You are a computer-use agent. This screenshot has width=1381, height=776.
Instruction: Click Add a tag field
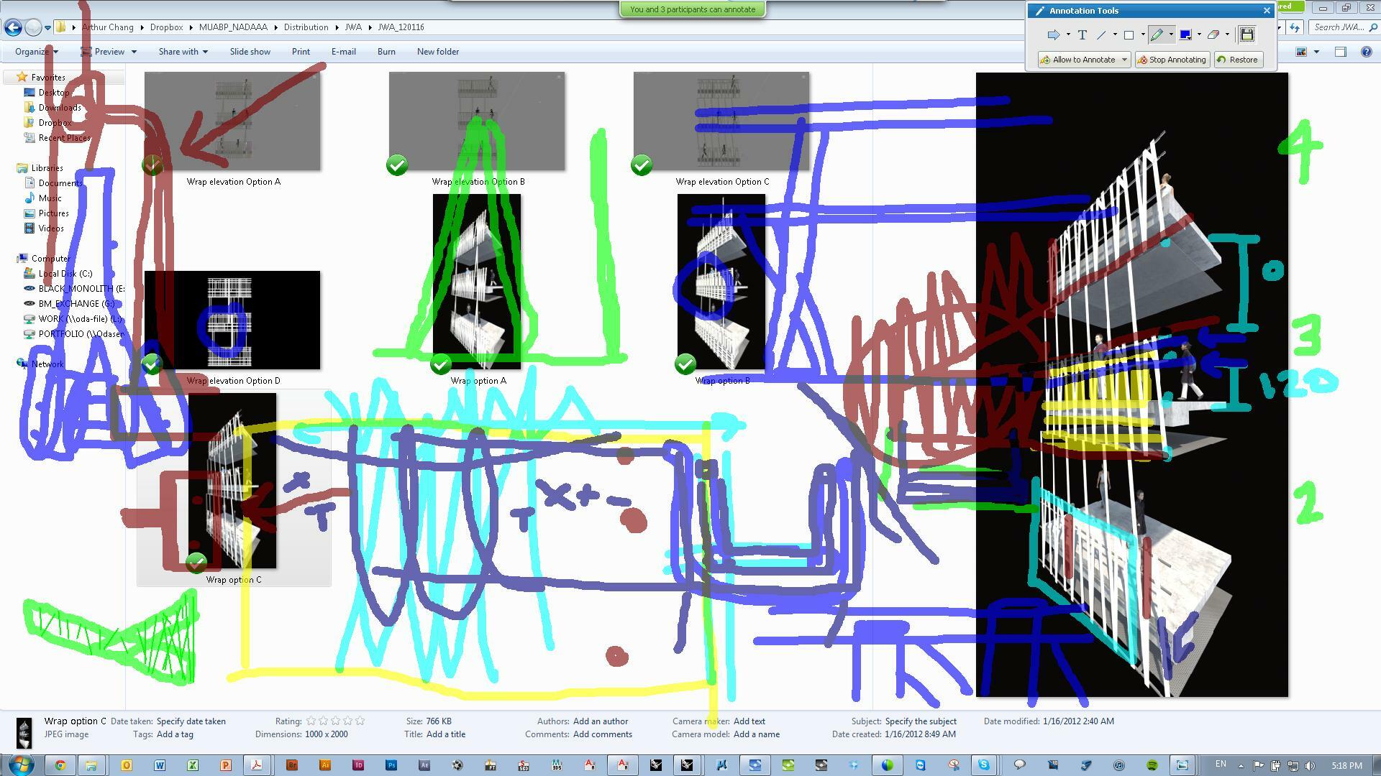175,734
